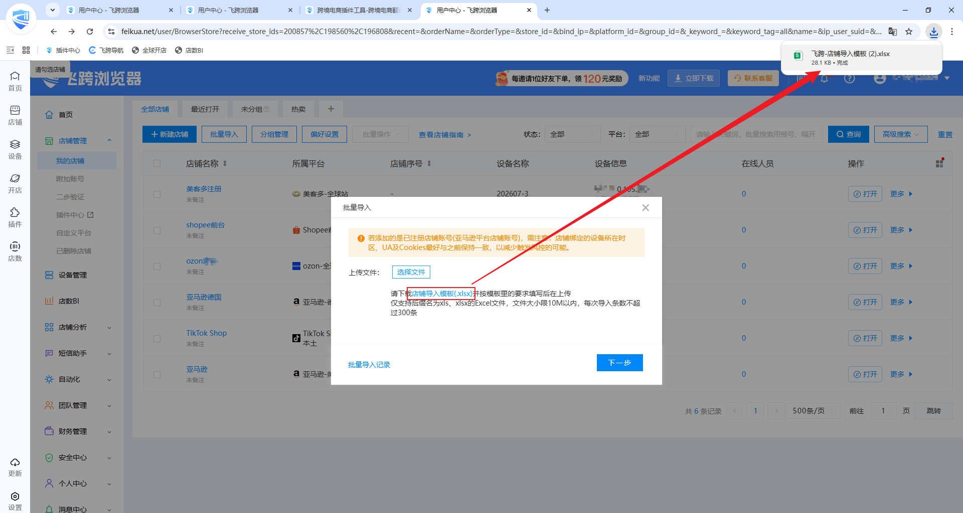Add a new group tab with plus
The height and width of the screenshot is (513, 963).
pos(331,109)
